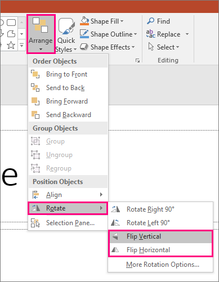Click the Ungroup menu item
This screenshot has height=282, width=219.
[68, 155]
